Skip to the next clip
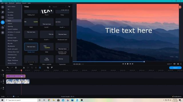This screenshot has height=102, width=183. click(x=133, y=64)
